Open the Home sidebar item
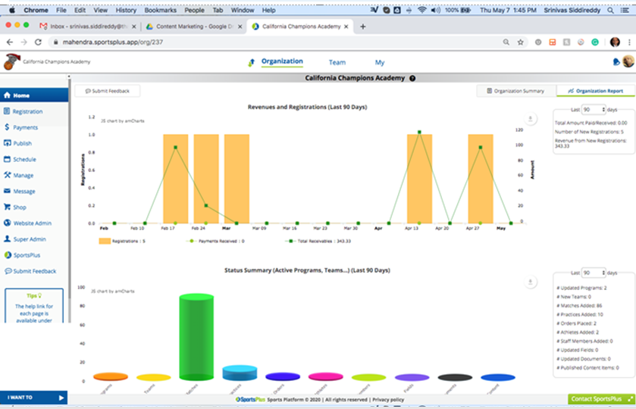Image resolution: width=636 pixels, height=409 pixels. [x=34, y=95]
